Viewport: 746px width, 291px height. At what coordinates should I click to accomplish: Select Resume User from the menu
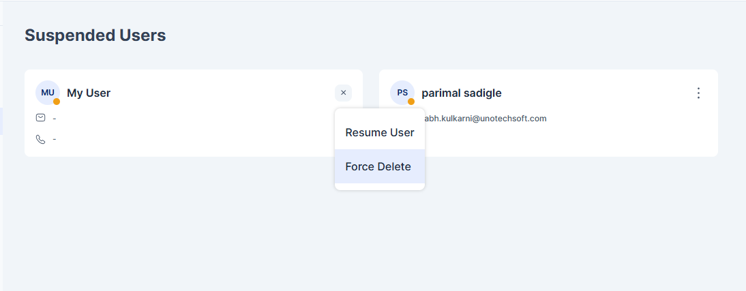(x=380, y=132)
